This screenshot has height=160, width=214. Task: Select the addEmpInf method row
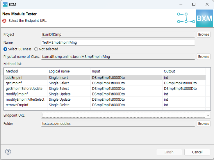tap(105, 78)
